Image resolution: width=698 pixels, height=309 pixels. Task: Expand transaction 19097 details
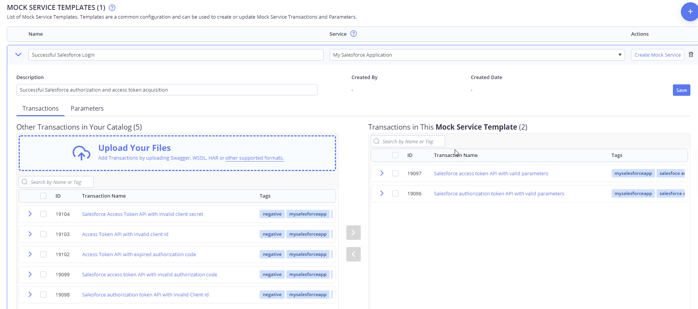click(x=382, y=173)
